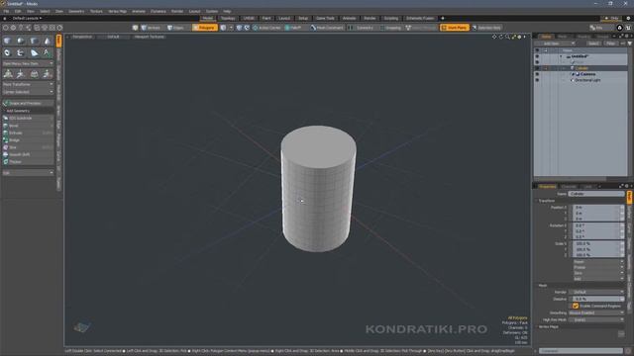Select the Cube primitive tool
The image size is (634, 356).
coord(7,41)
